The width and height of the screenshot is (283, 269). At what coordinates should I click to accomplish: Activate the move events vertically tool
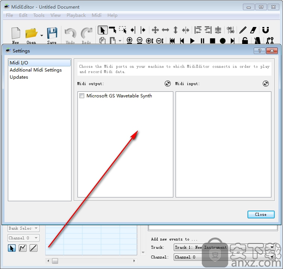point(176,30)
